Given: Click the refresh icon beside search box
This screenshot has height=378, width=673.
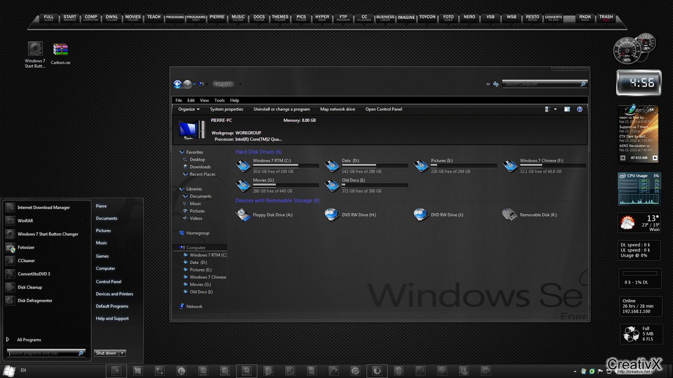Looking at the screenshot, I should pyautogui.click(x=496, y=84).
